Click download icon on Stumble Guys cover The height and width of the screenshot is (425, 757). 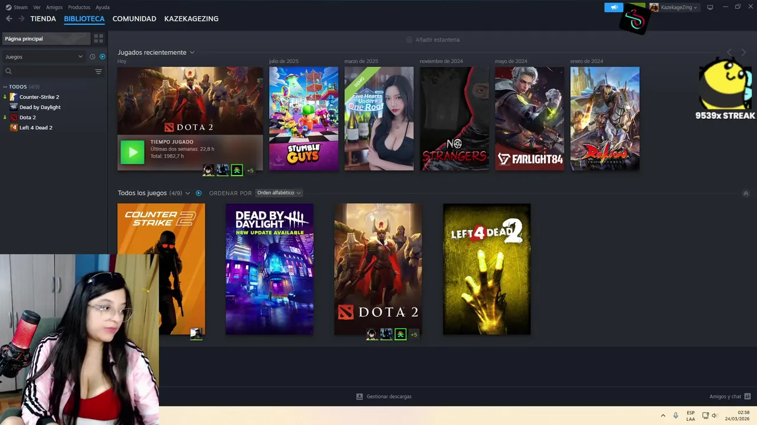pyautogui.click(x=279, y=161)
